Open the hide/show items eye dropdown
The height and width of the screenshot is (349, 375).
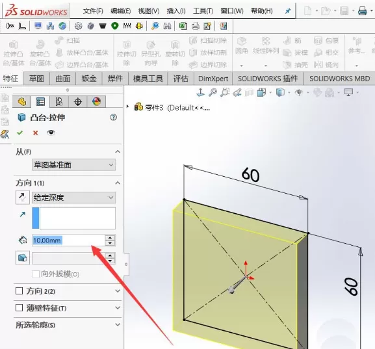point(299,92)
